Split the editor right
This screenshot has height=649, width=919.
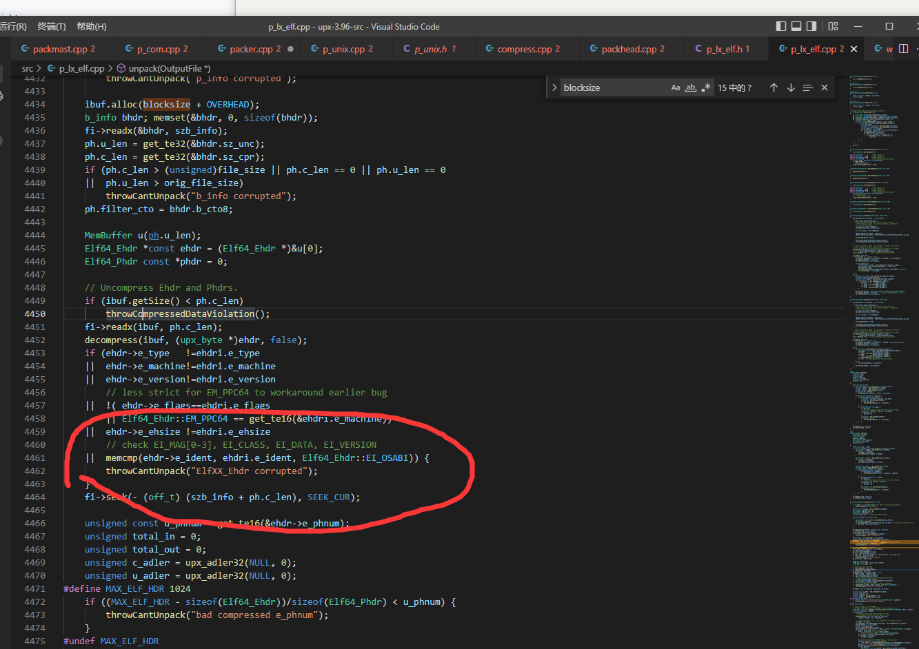point(903,49)
